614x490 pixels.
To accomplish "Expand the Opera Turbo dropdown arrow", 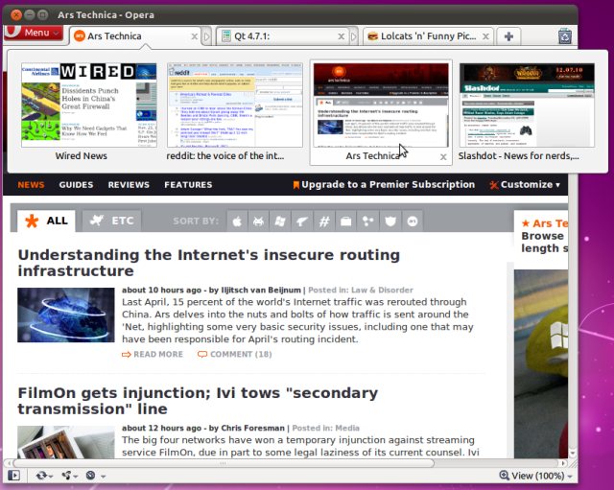I will pos(103,477).
